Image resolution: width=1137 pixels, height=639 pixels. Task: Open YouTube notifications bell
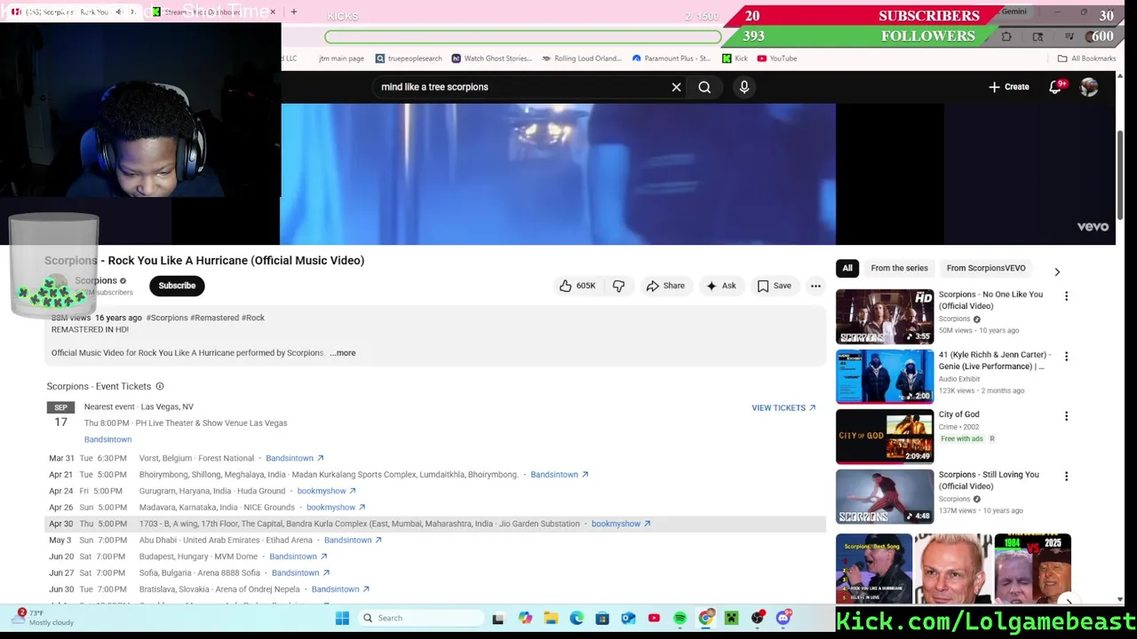point(1055,87)
